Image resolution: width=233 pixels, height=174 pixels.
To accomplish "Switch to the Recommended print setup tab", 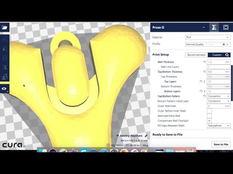I will 196,55.
